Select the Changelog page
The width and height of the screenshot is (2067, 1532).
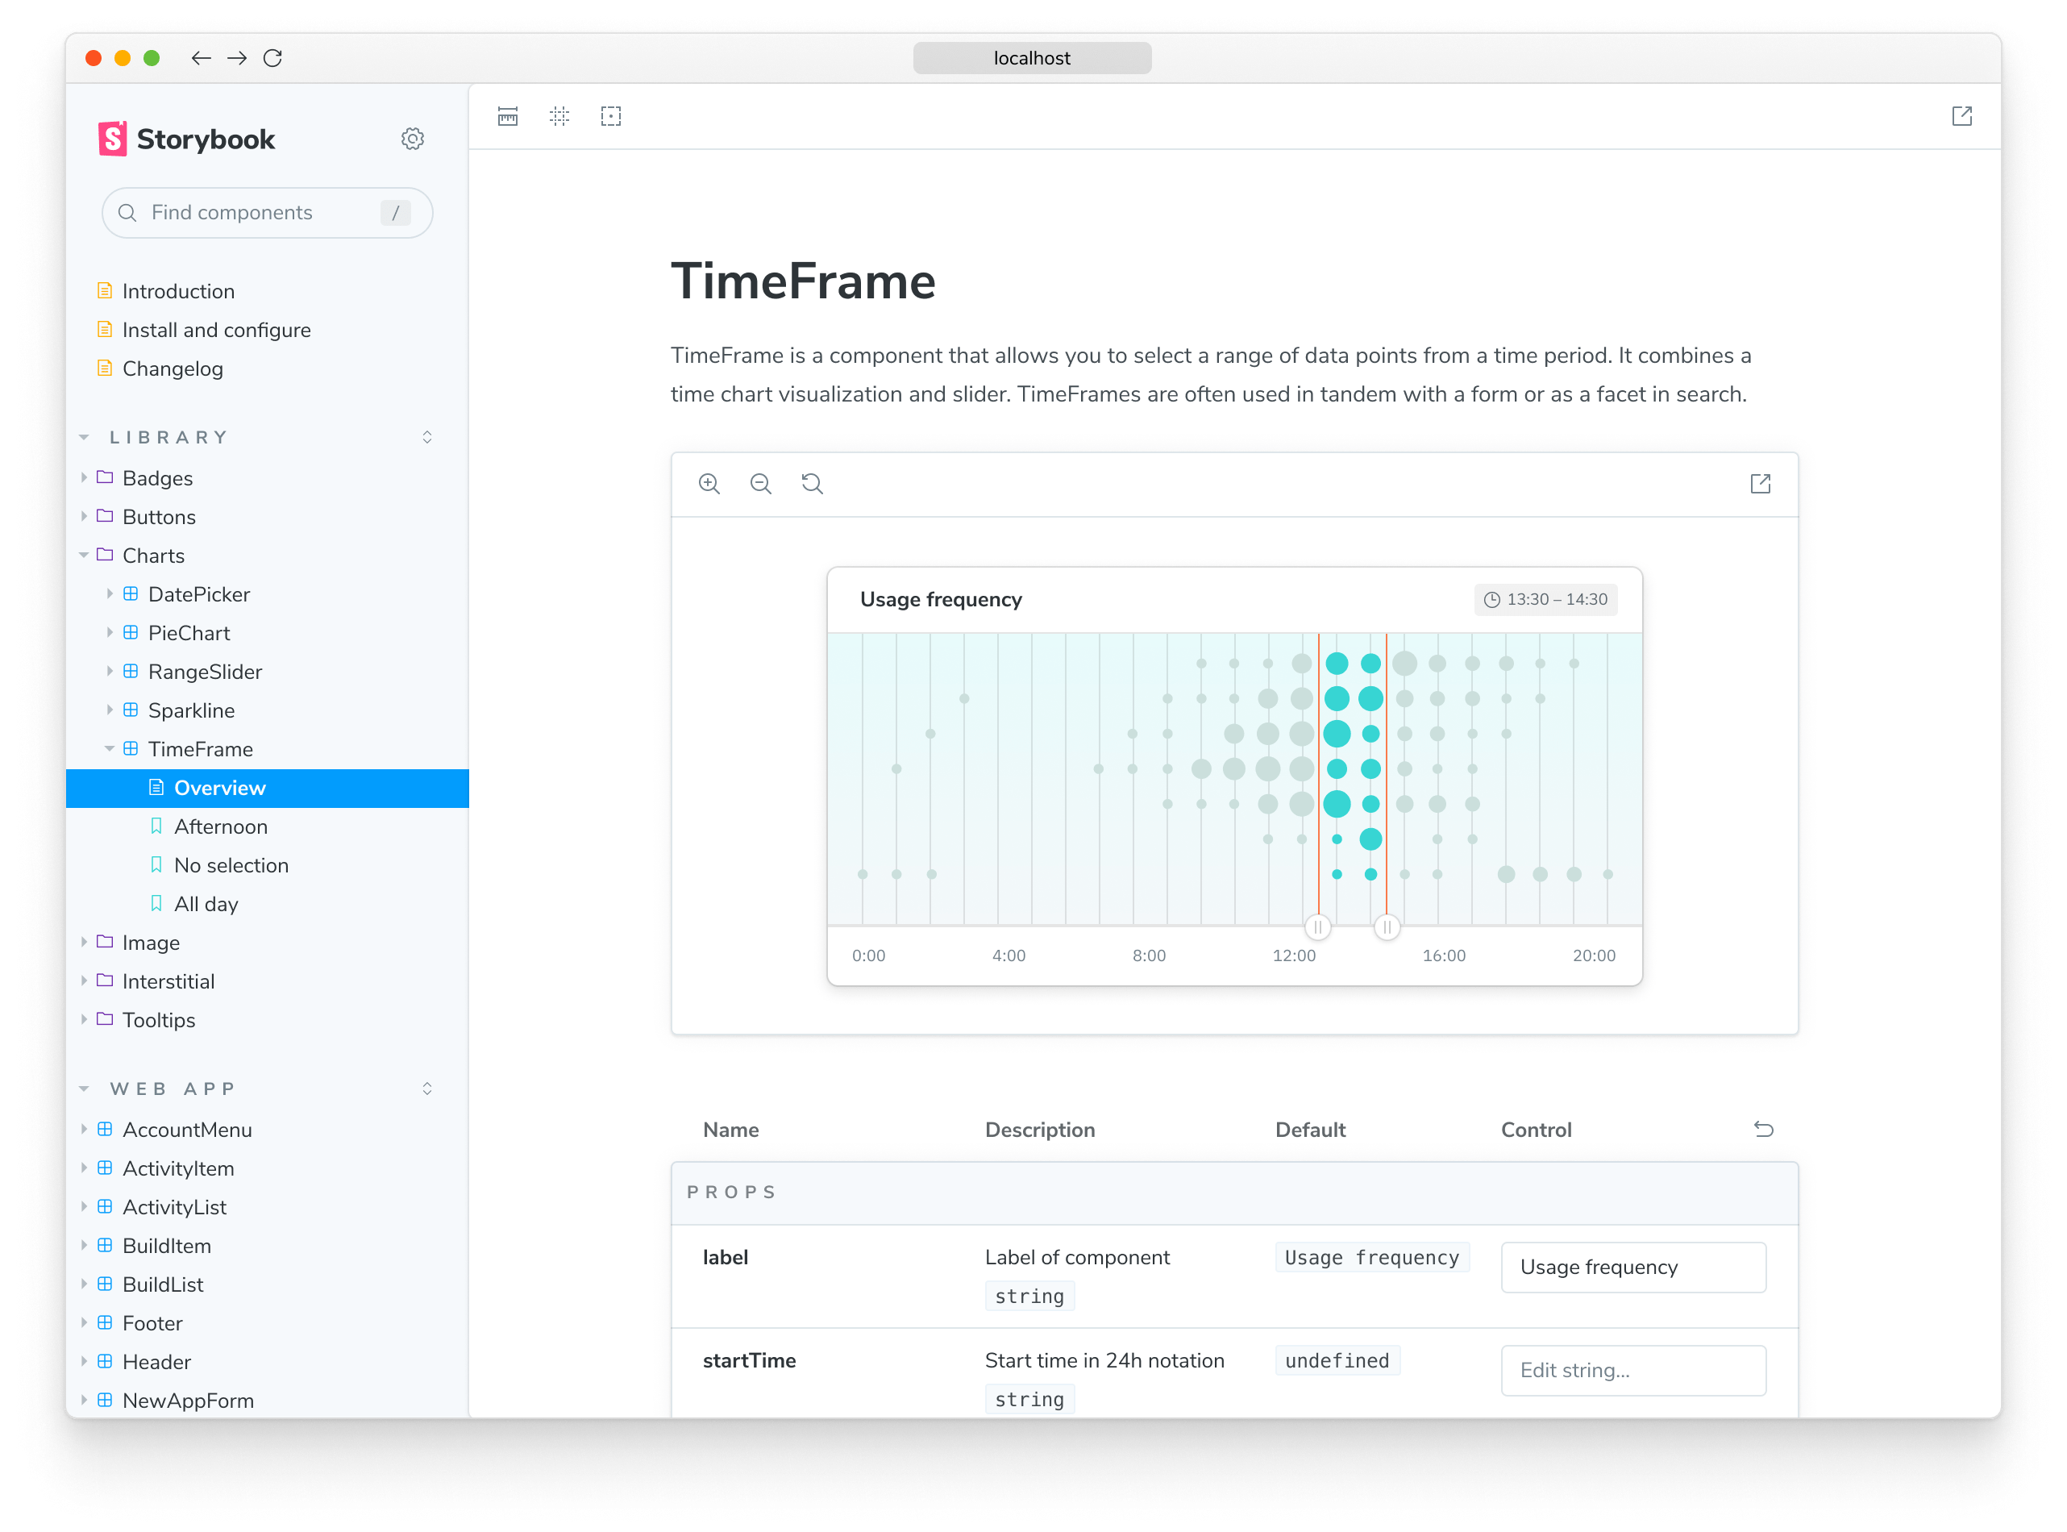click(173, 368)
